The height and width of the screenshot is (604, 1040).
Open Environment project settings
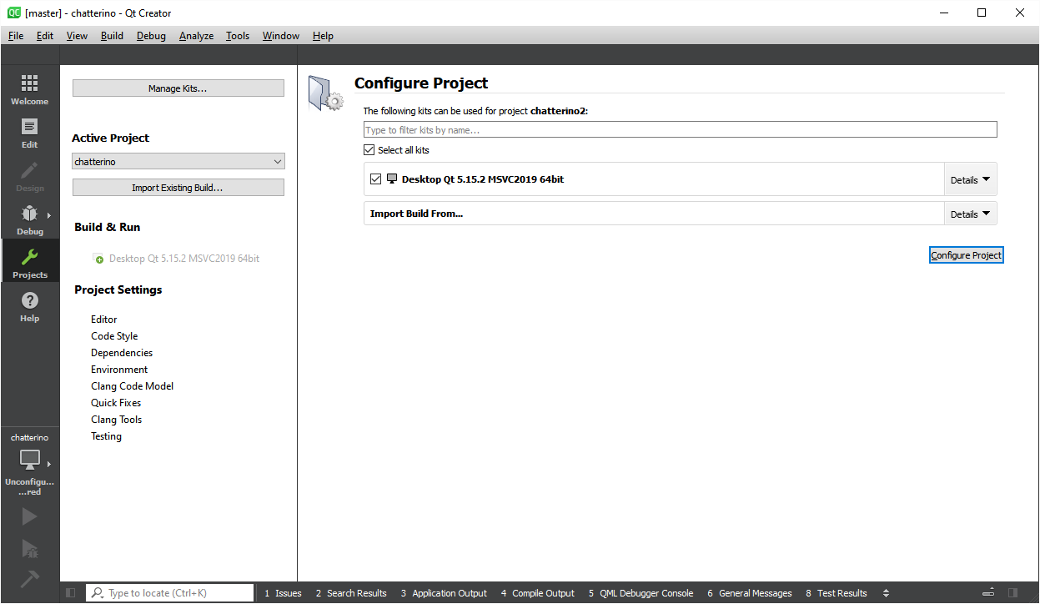(119, 370)
